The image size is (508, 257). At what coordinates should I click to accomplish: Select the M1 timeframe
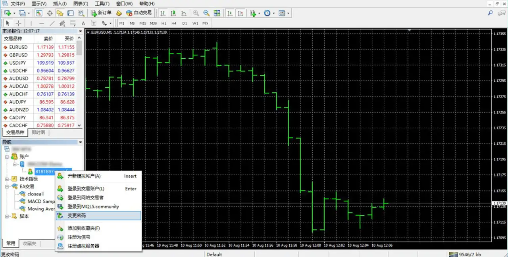pos(121,23)
